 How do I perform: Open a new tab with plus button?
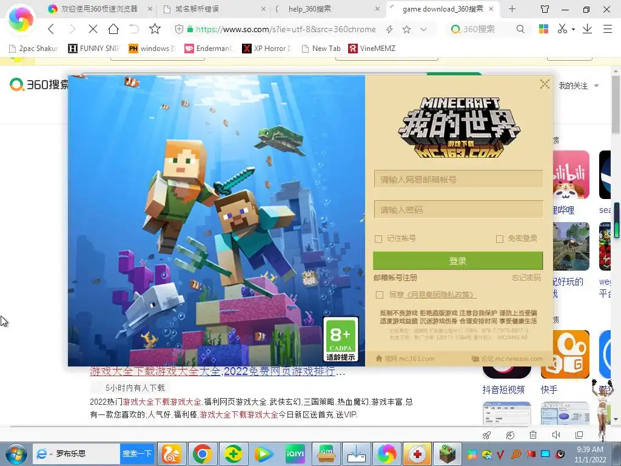pyautogui.click(x=512, y=8)
